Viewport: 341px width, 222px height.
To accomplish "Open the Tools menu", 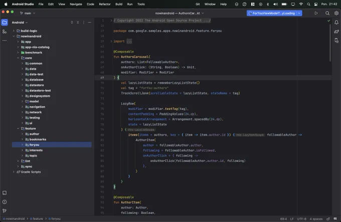I will click(x=141, y=4).
